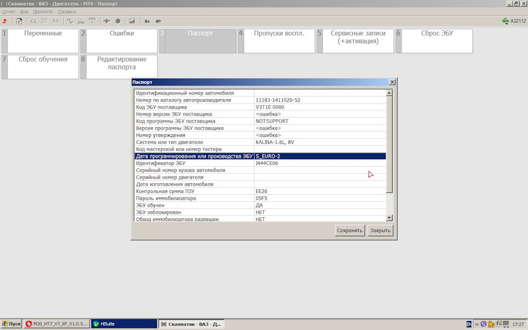Viewport: 528px width, 330px height.
Task: Click value 'I444CE06'
Action: [x=267, y=163]
